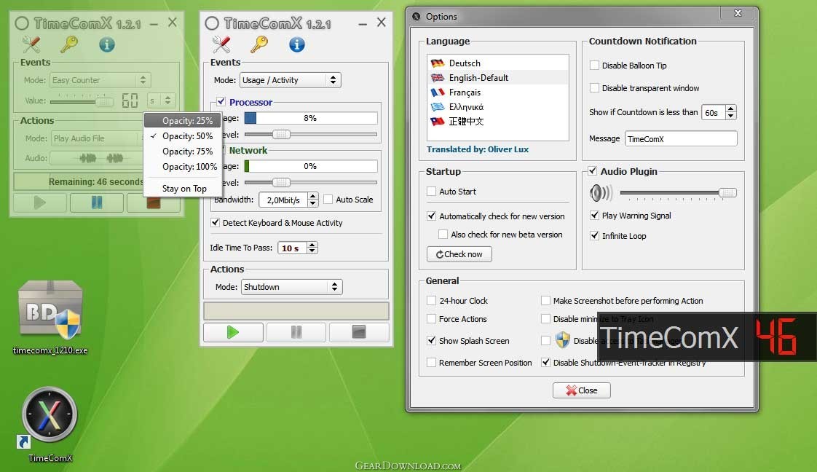Enable Force Actions checkbox
This screenshot has width=817, height=472.
coord(431,319)
